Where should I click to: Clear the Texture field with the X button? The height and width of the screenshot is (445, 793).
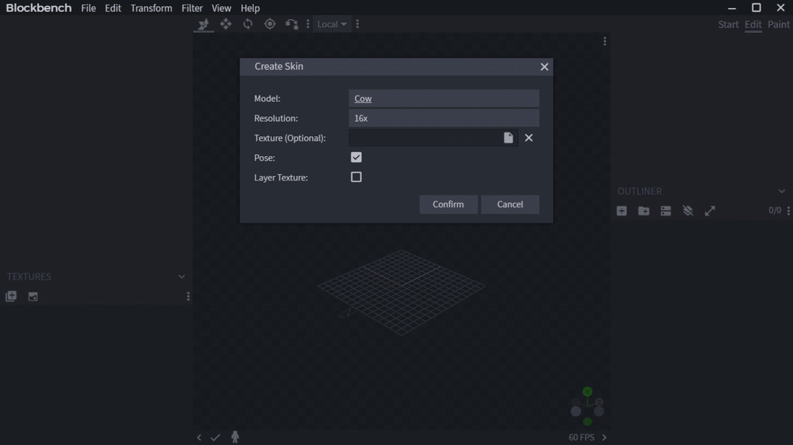coord(528,138)
